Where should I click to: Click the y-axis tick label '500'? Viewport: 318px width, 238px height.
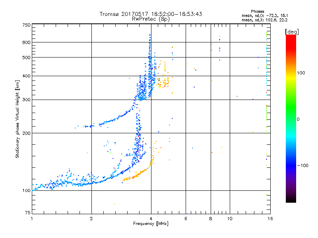tap(27, 58)
